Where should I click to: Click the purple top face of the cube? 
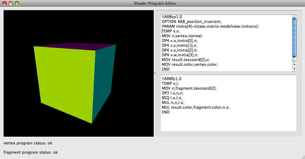tap(74, 45)
